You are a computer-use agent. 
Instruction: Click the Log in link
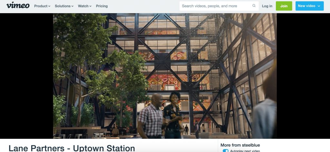tap(267, 6)
